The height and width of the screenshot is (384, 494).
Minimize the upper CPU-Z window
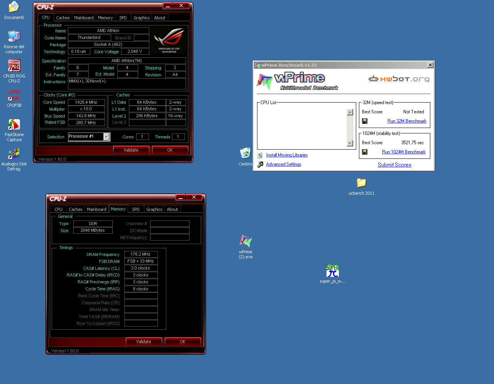[x=168, y=5]
